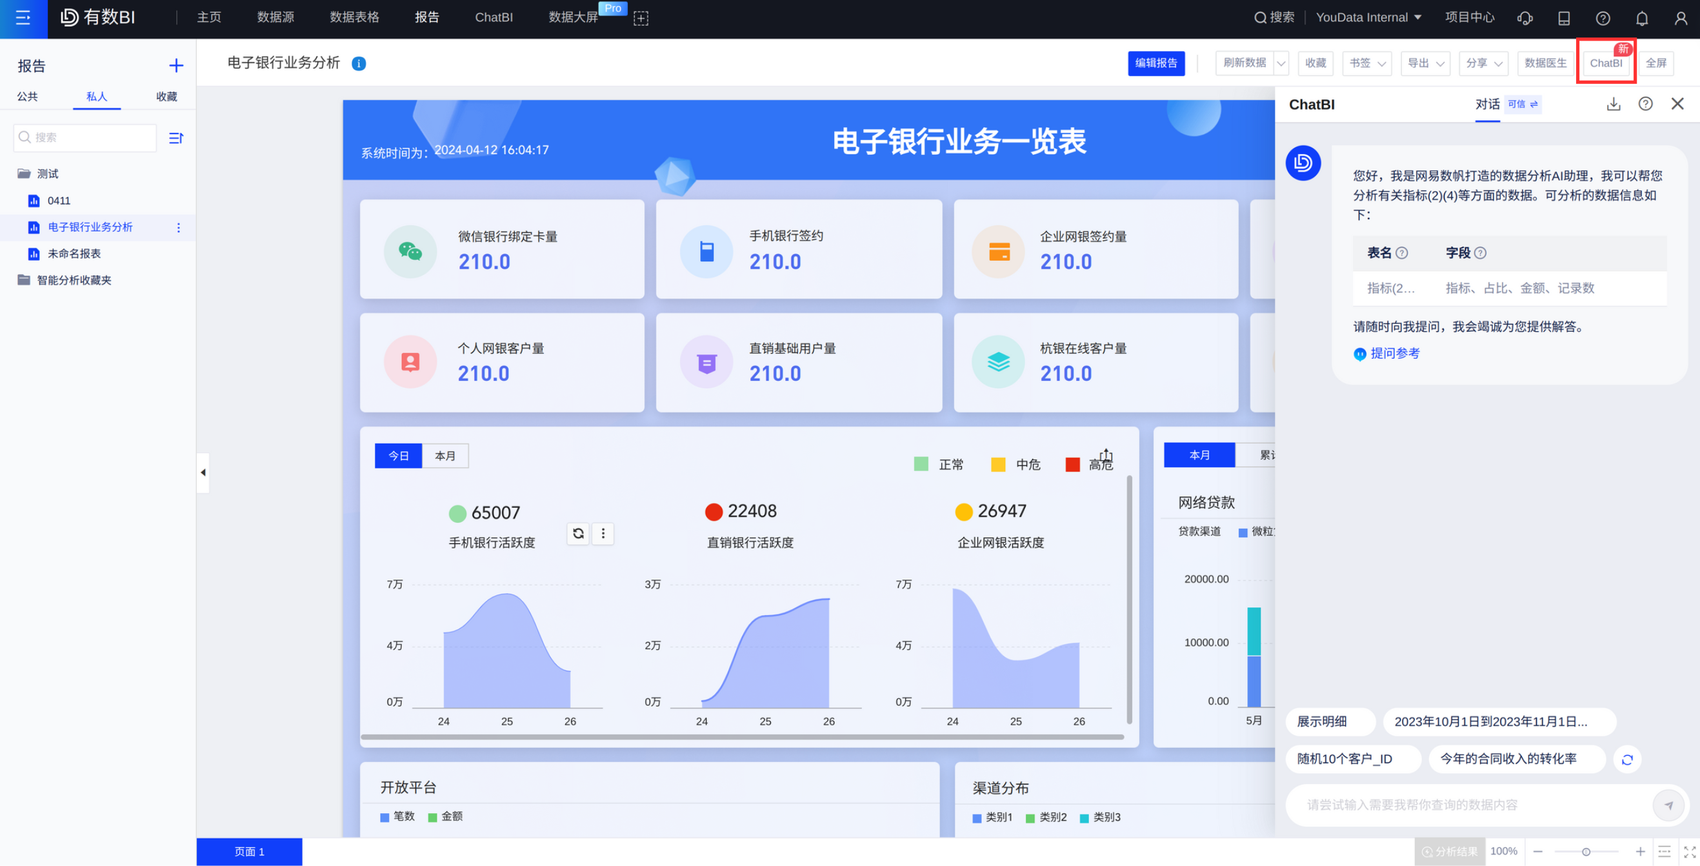The image size is (1700, 866).
Task: Click the customer service headset icon
Action: (x=1525, y=18)
